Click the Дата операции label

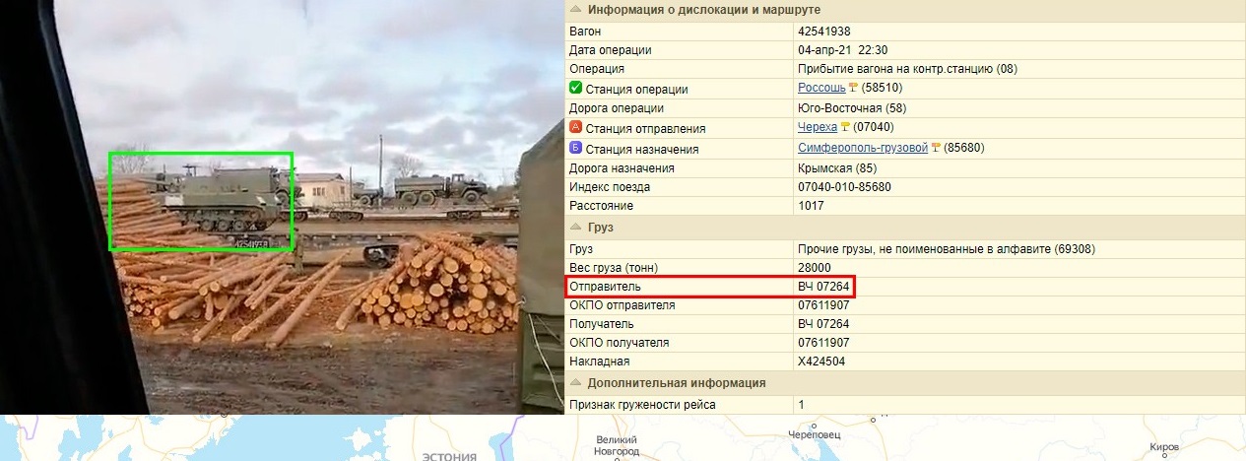[611, 50]
